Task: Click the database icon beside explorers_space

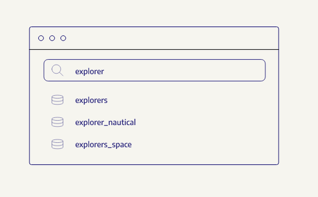Action: pos(57,144)
